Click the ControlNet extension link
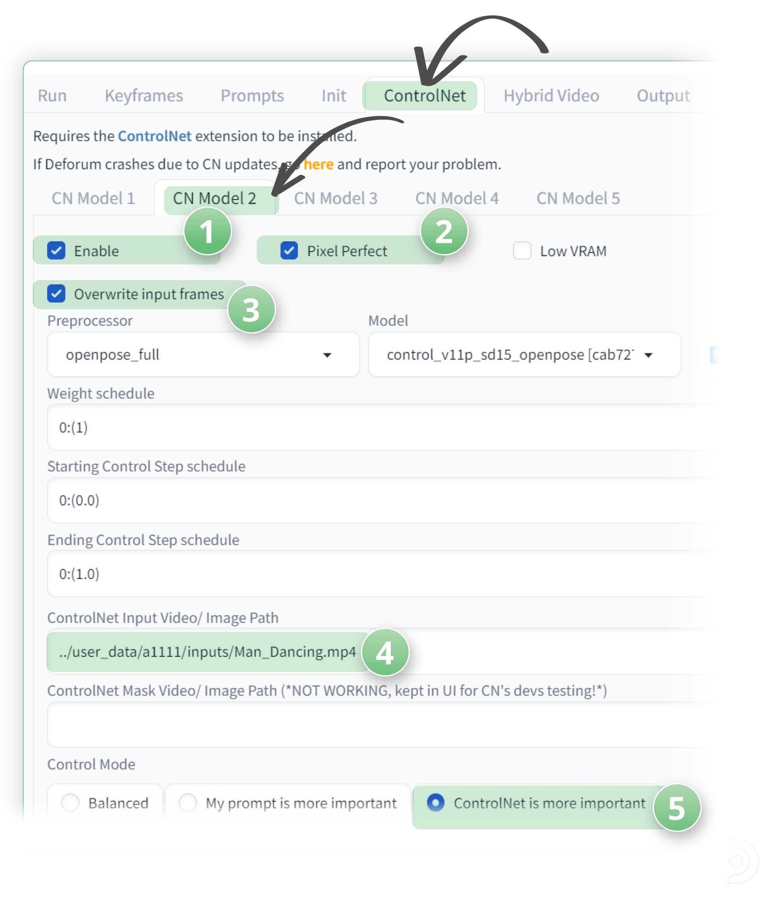The image size is (774, 903). tap(154, 136)
